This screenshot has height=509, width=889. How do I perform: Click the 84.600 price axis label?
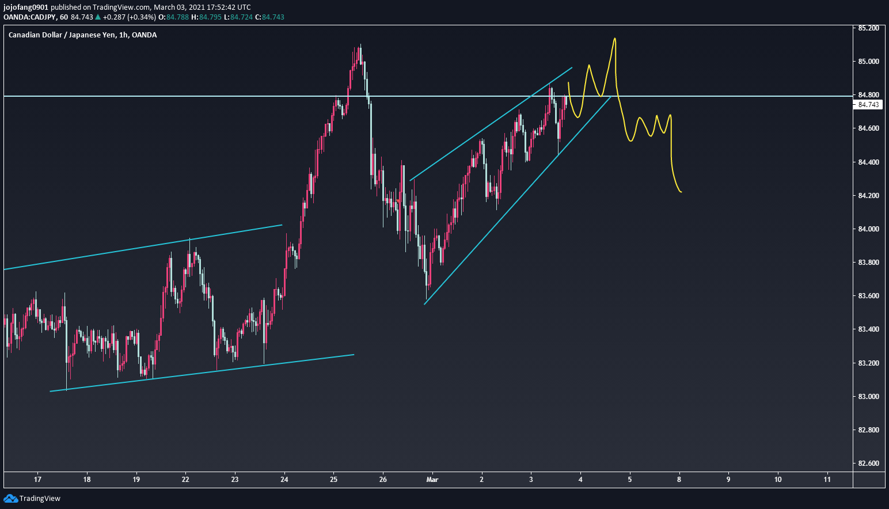point(868,128)
